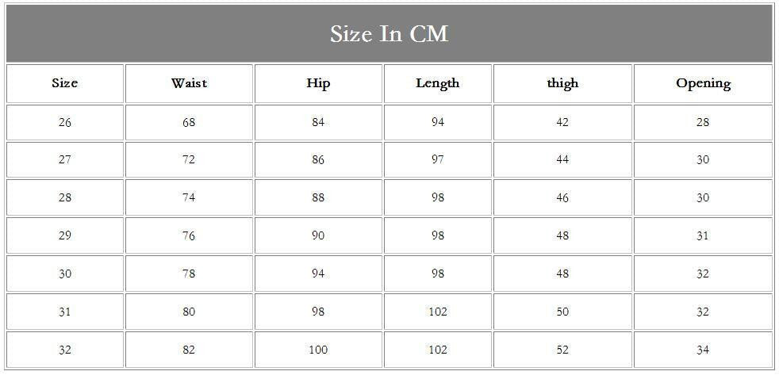Image resolution: width=779 pixels, height=375 pixels.
Task: Click the Opening column header
Action: coord(703,83)
